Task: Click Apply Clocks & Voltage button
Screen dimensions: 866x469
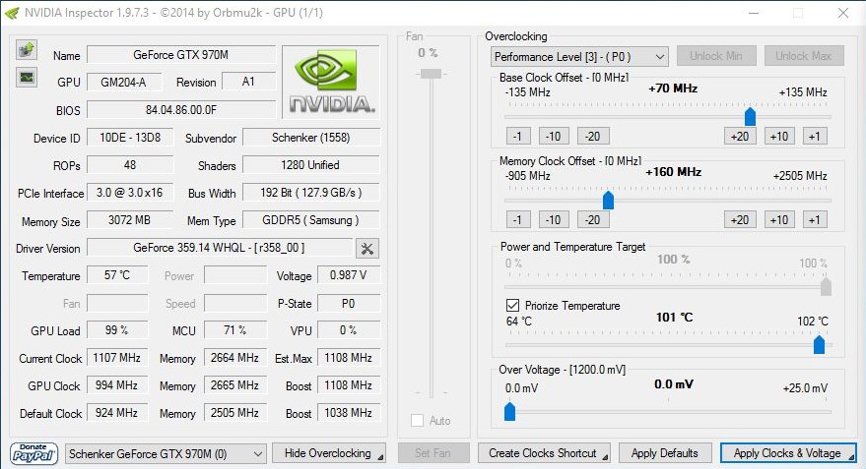Action: [788, 453]
